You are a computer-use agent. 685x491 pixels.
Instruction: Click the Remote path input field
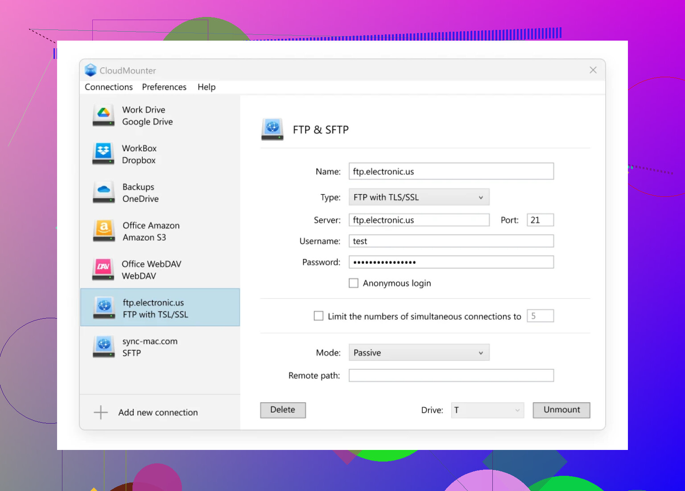pyautogui.click(x=451, y=375)
